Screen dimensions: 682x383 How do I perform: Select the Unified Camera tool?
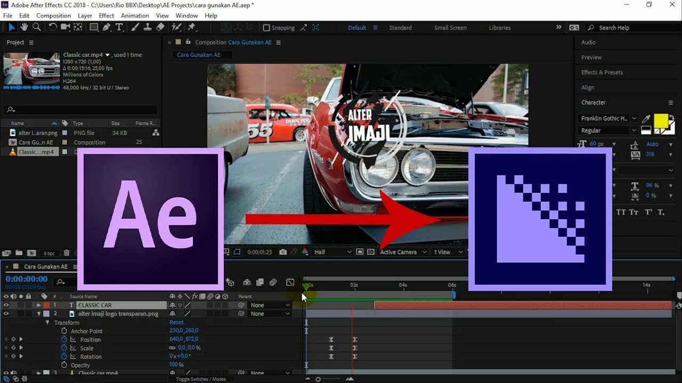point(66,27)
